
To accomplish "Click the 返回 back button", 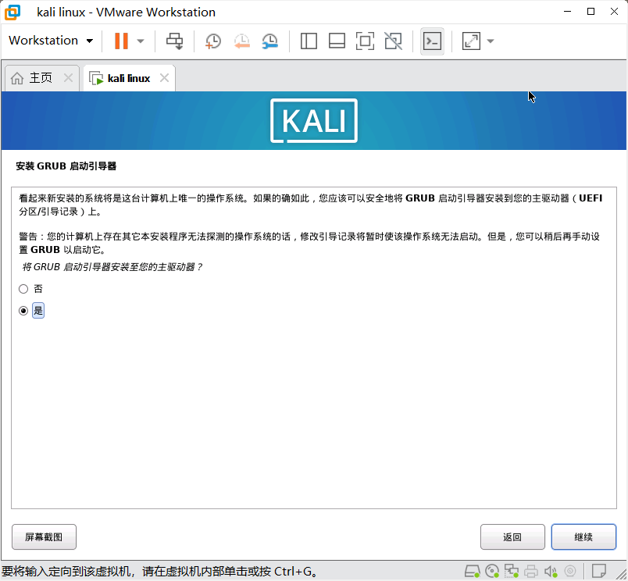I will (512, 537).
